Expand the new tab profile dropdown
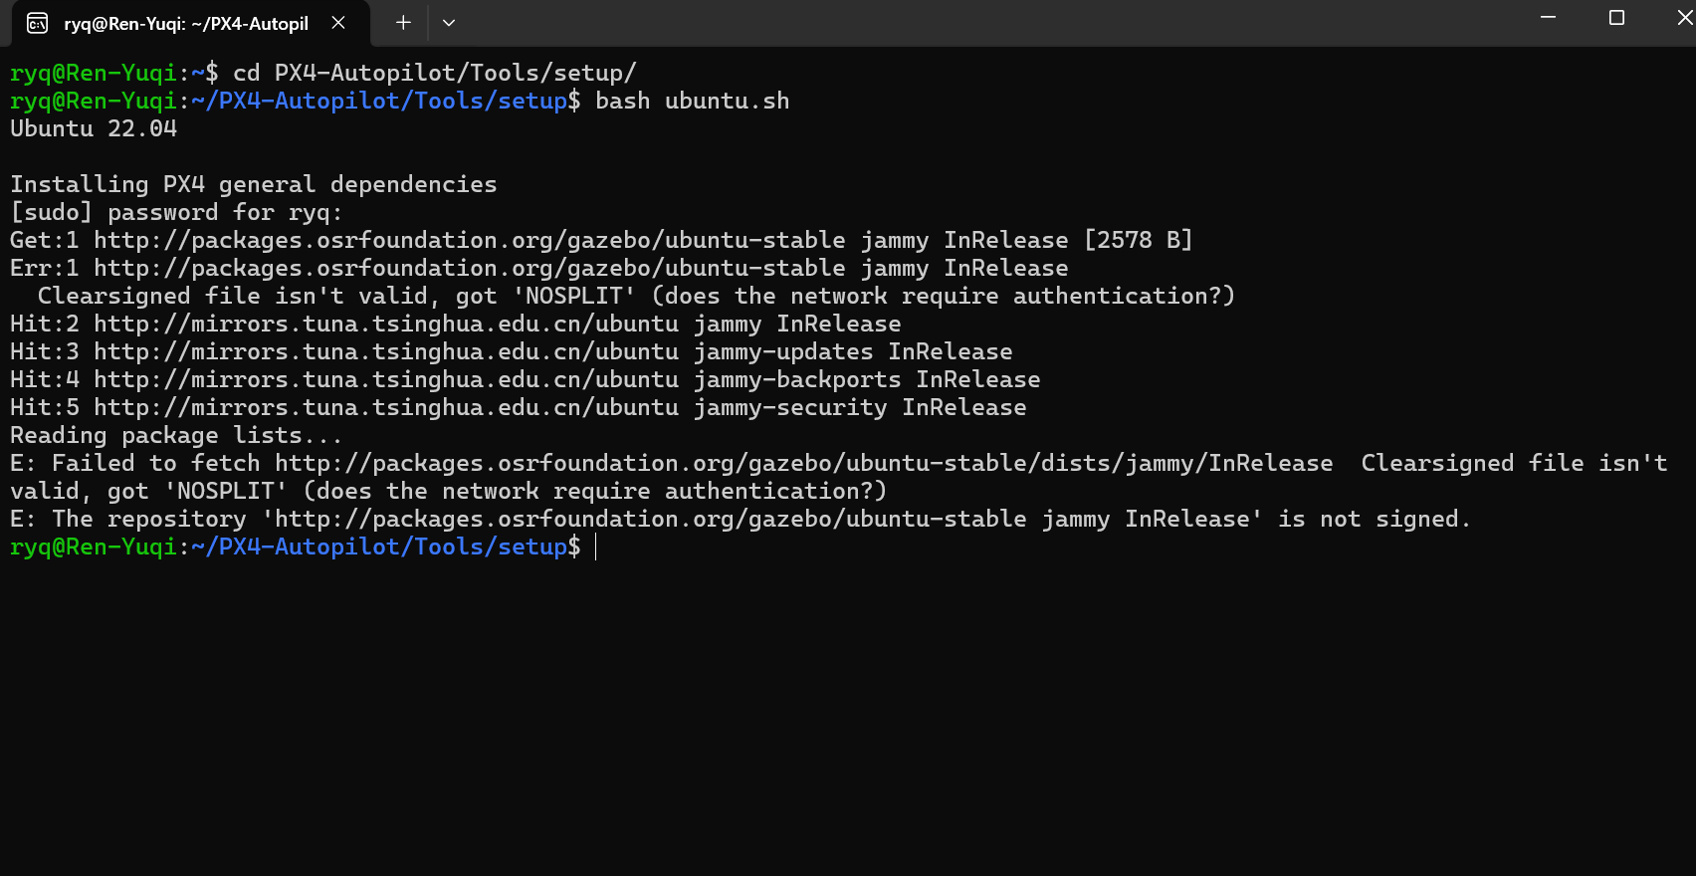 click(x=449, y=23)
